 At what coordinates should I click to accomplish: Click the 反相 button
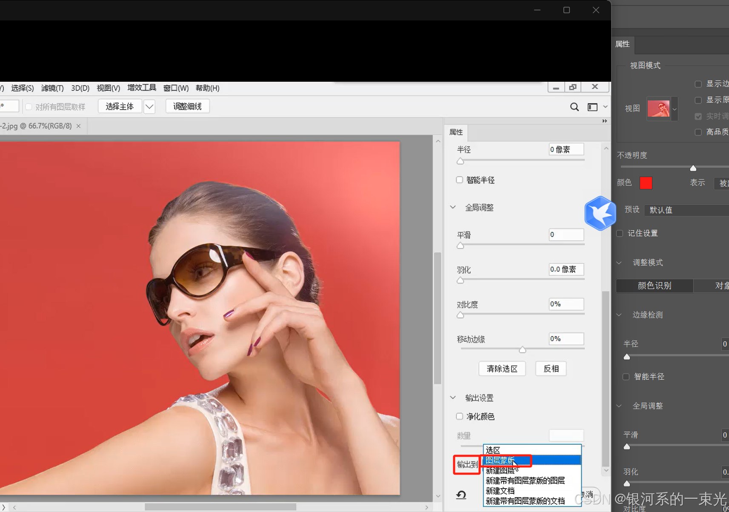point(551,369)
